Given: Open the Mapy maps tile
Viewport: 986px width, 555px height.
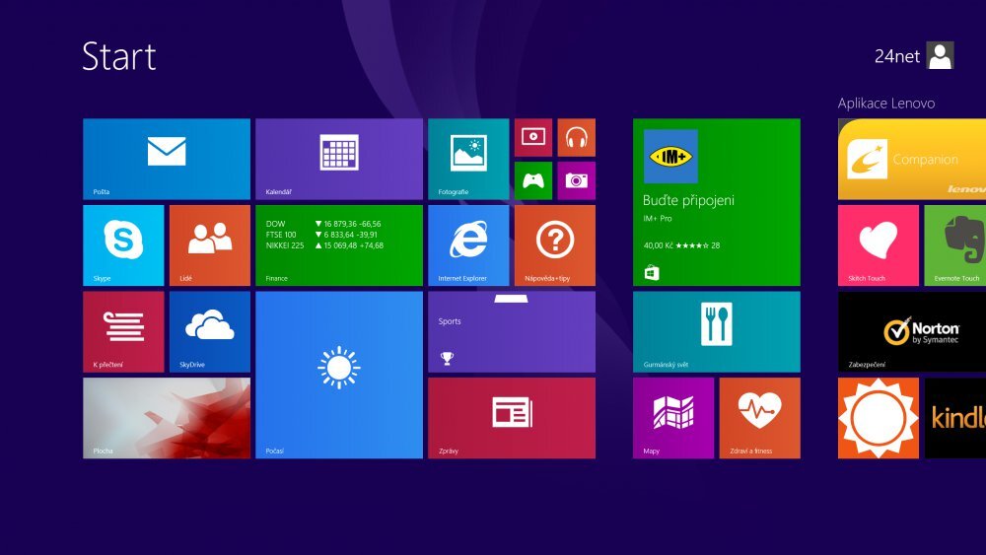Looking at the screenshot, I should pyautogui.click(x=673, y=418).
